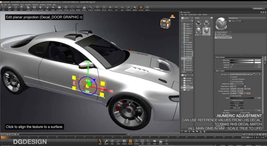Toggle Wireframe display in the toolbar

coord(66,8)
